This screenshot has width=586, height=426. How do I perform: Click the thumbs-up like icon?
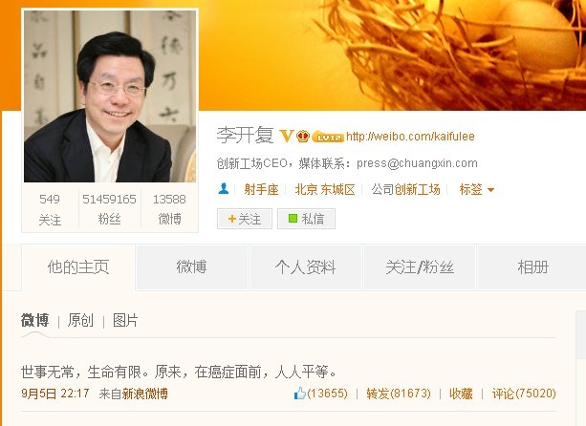pyautogui.click(x=300, y=394)
